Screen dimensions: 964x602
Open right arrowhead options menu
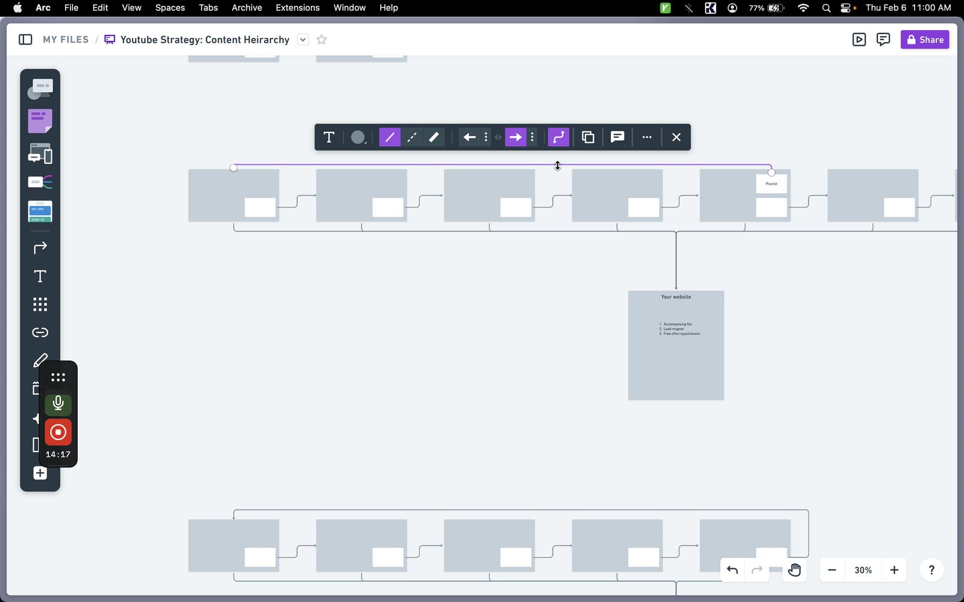coord(532,137)
